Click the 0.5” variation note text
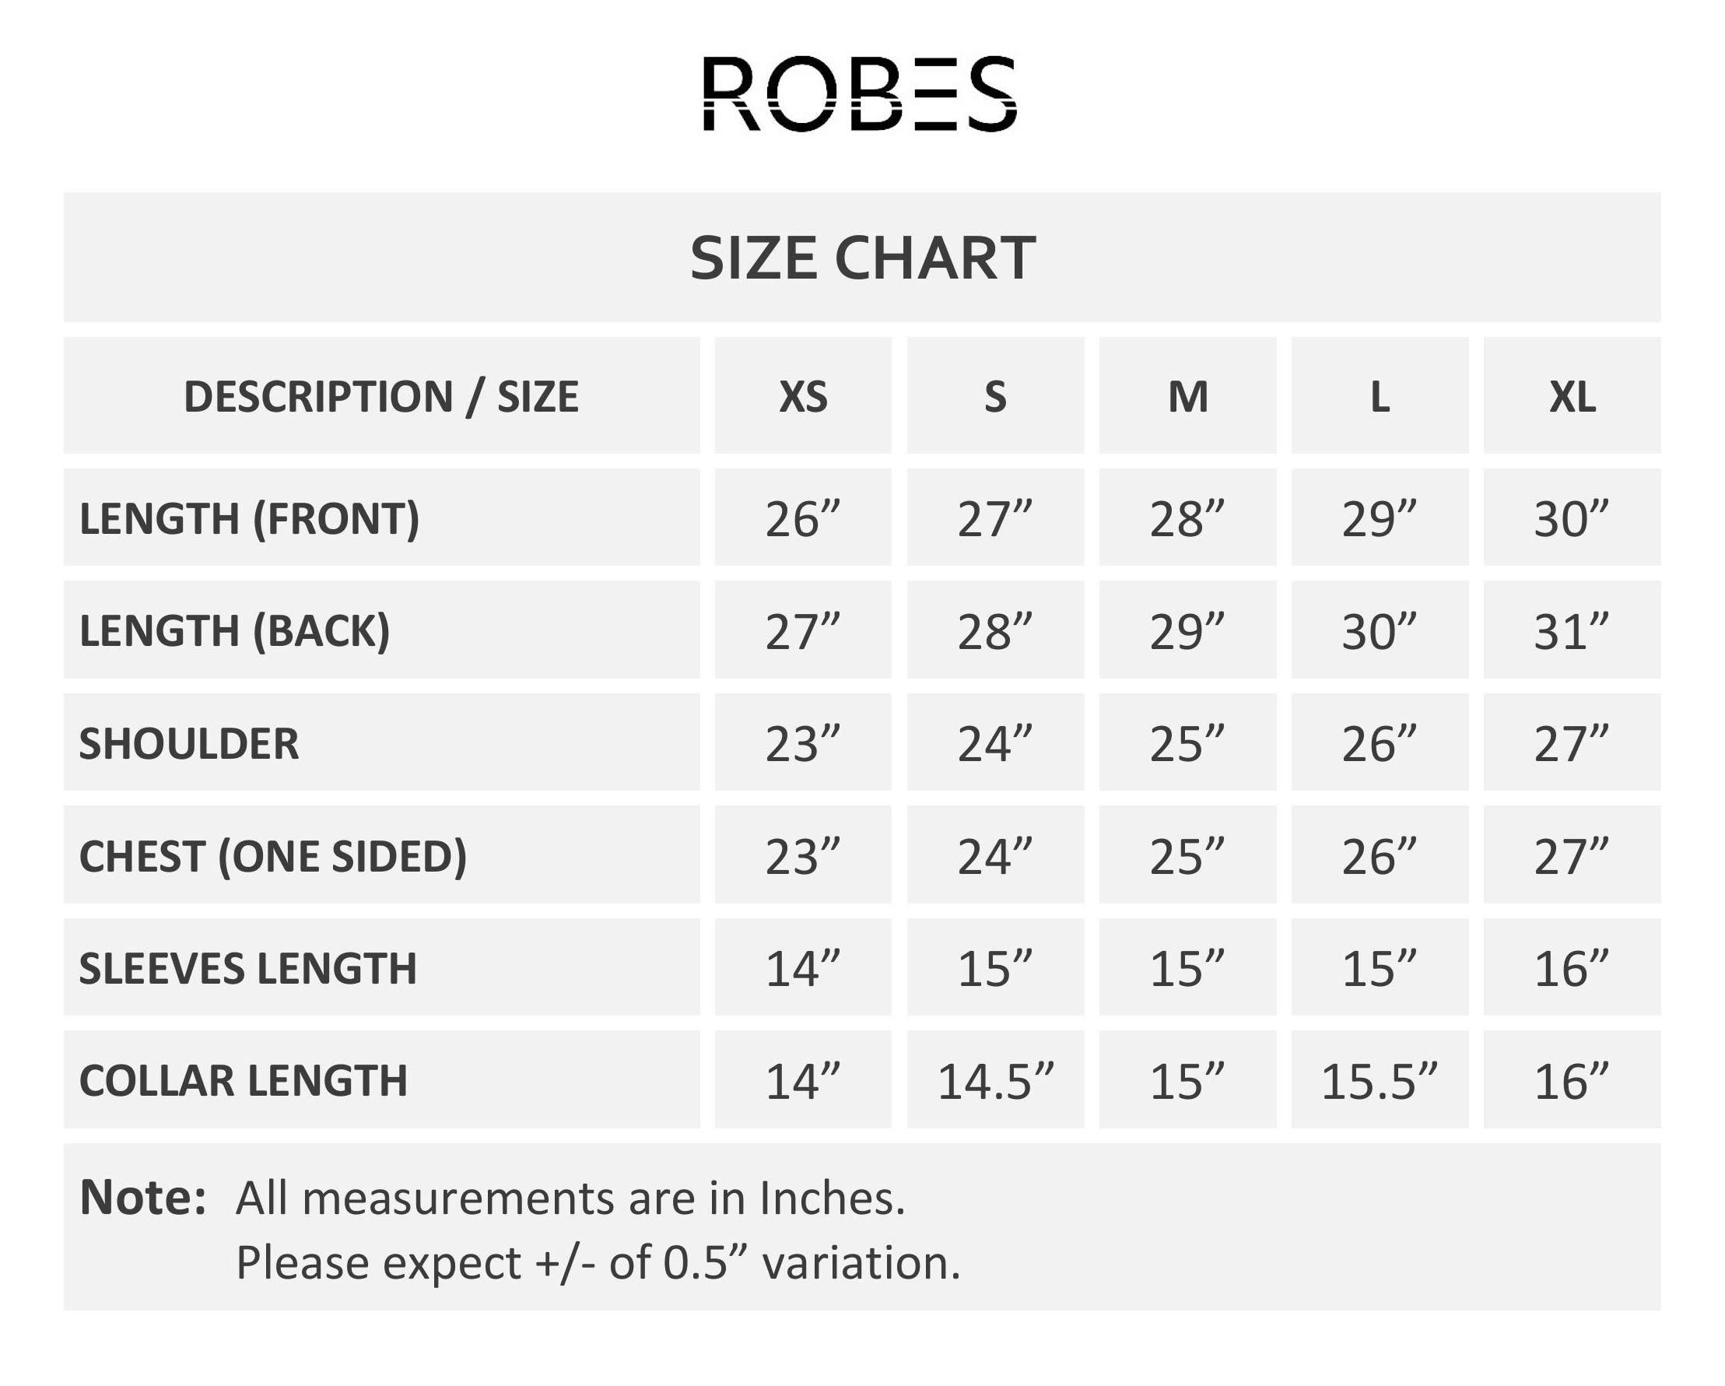The height and width of the screenshot is (1386, 1725). [x=598, y=1263]
